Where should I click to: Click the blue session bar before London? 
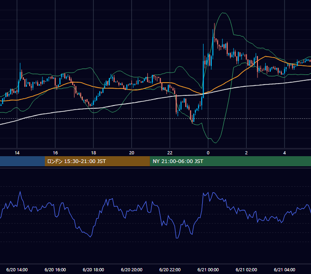pyautogui.click(x=22, y=161)
